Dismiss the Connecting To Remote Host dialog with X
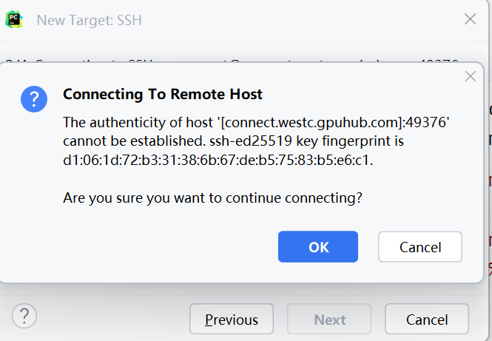 click(x=471, y=76)
